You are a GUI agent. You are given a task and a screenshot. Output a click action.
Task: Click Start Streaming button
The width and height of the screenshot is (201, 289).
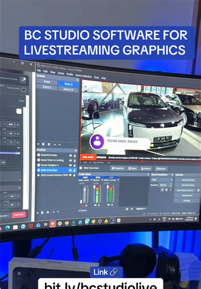(187, 180)
